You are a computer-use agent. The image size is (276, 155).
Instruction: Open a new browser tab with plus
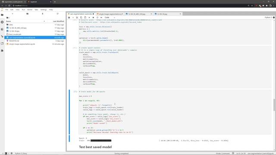pyautogui.click(x=55, y=2)
